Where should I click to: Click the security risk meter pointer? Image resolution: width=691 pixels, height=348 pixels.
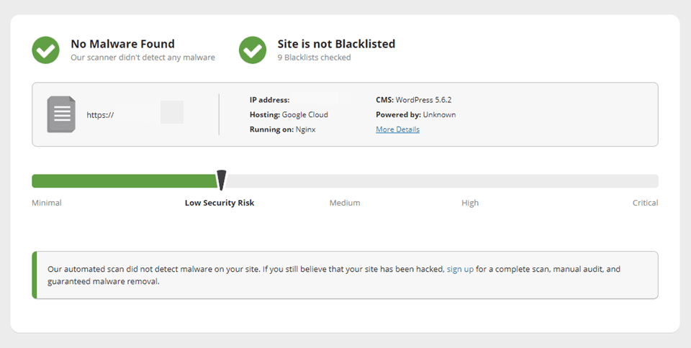point(222,180)
